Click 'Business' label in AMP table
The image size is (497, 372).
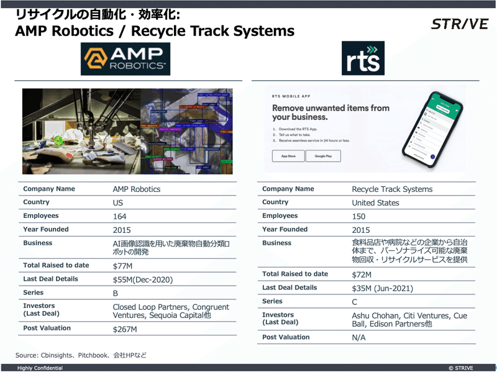(38, 243)
